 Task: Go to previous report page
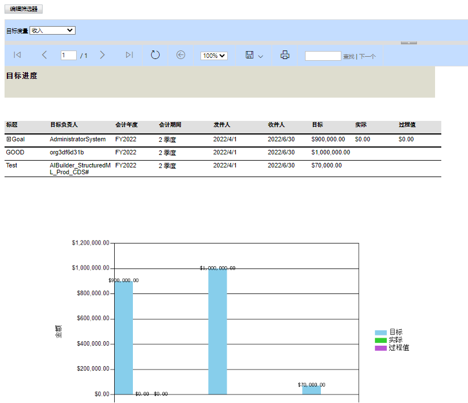click(x=44, y=55)
